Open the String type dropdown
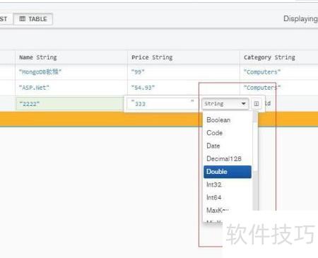Image resolution: width=318 pixels, height=258 pixels. 225,104
